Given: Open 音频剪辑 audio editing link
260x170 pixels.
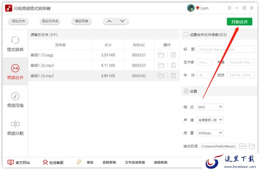Looking at the screenshot, I should click(x=109, y=162).
